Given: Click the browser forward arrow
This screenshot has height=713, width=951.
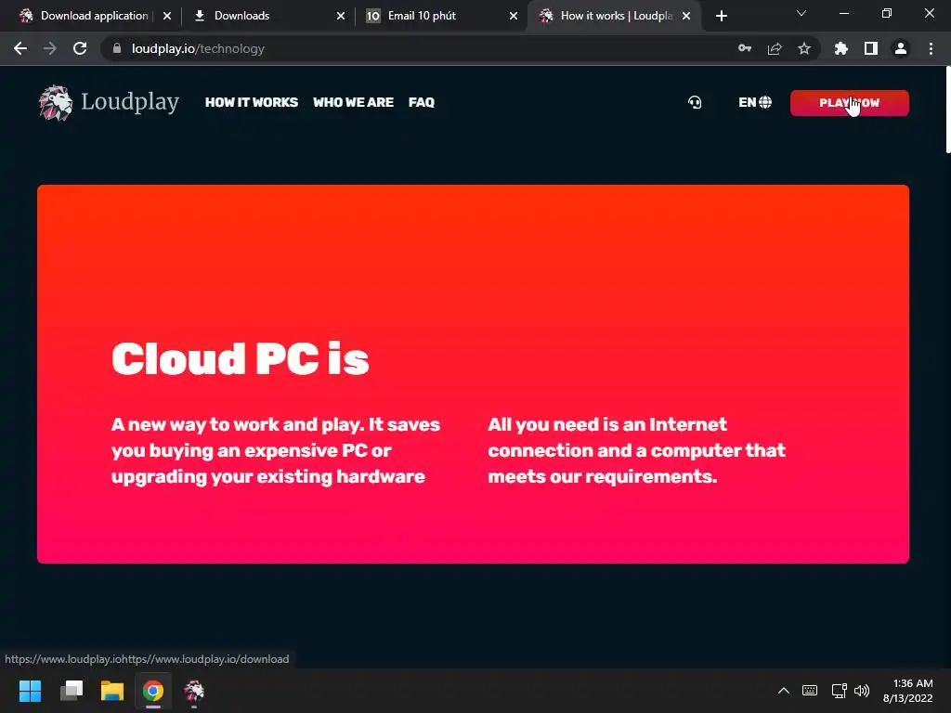Looking at the screenshot, I should (50, 48).
